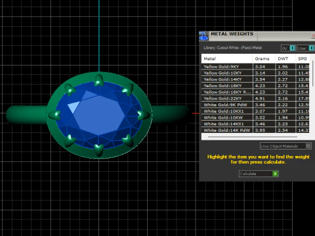Click the 4.91 grams value
The height and width of the screenshot is (236, 315).
pos(260,98)
